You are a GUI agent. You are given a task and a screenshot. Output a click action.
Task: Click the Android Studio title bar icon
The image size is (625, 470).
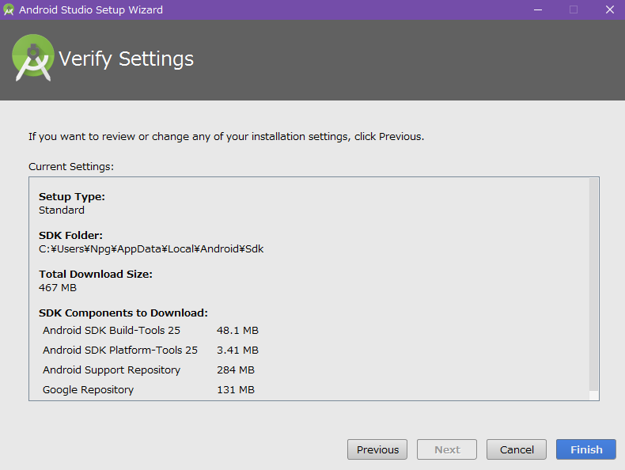click(x=9, y=10)
